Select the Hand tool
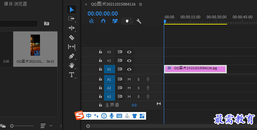Viewport: 257px width, 130px height. tap(71, 65)
